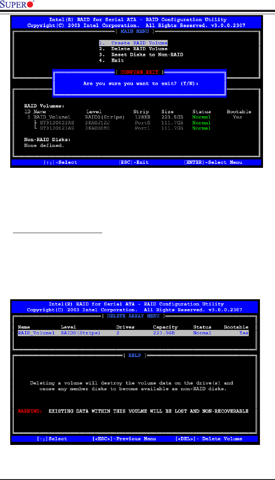Click serial number '3KA0J12J'
Screen dimensions: 275x480
(x=97, y=123)
